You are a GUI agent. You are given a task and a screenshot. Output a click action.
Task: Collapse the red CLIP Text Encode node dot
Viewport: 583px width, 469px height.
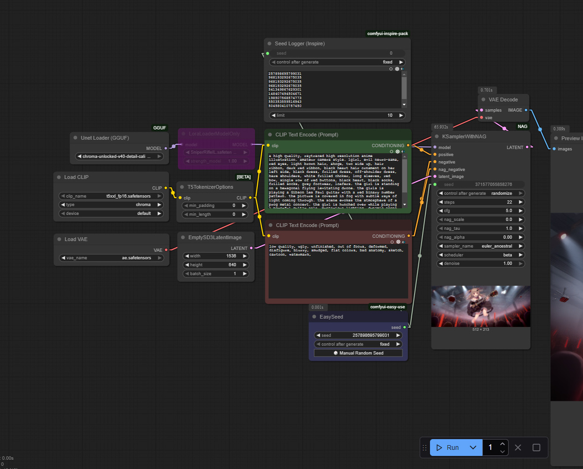coord(270,225)
